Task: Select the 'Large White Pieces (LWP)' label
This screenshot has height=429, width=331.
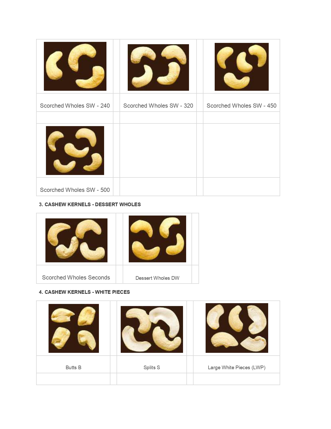Action: click(237, 367)
